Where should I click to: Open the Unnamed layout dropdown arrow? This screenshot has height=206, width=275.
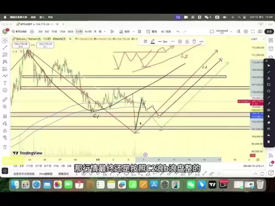tap(231, 31)
